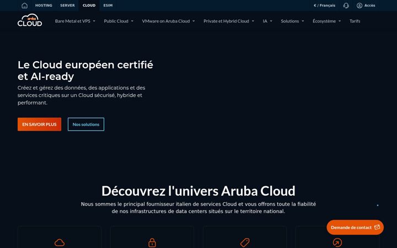Screen dimensions: 397x248
Task: Expand the Solutions dropdown
Action: [x=292, y=21]
